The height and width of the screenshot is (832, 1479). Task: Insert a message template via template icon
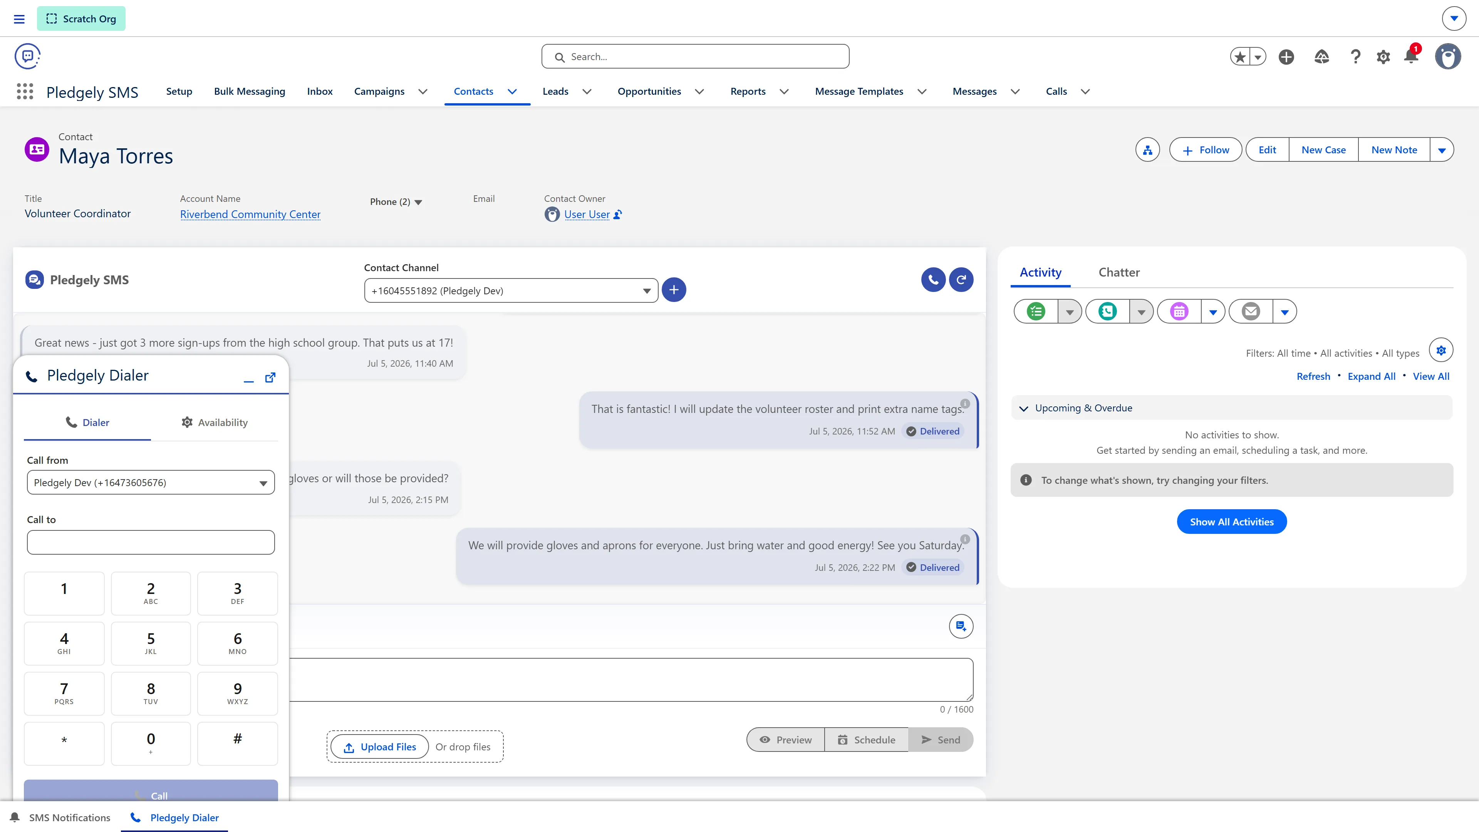(961, 626)
